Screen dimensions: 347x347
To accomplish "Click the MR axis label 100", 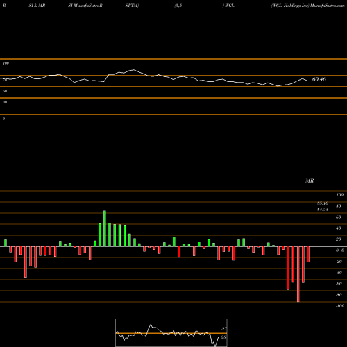I will click(x=339, y=195).
